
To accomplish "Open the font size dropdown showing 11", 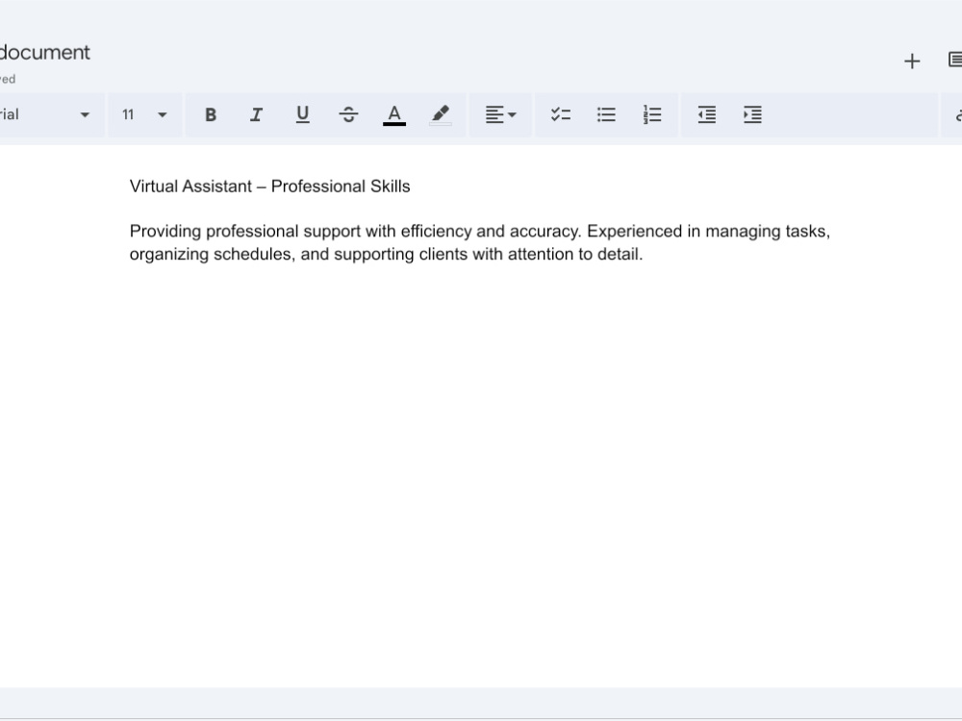I will click(145, 114).
